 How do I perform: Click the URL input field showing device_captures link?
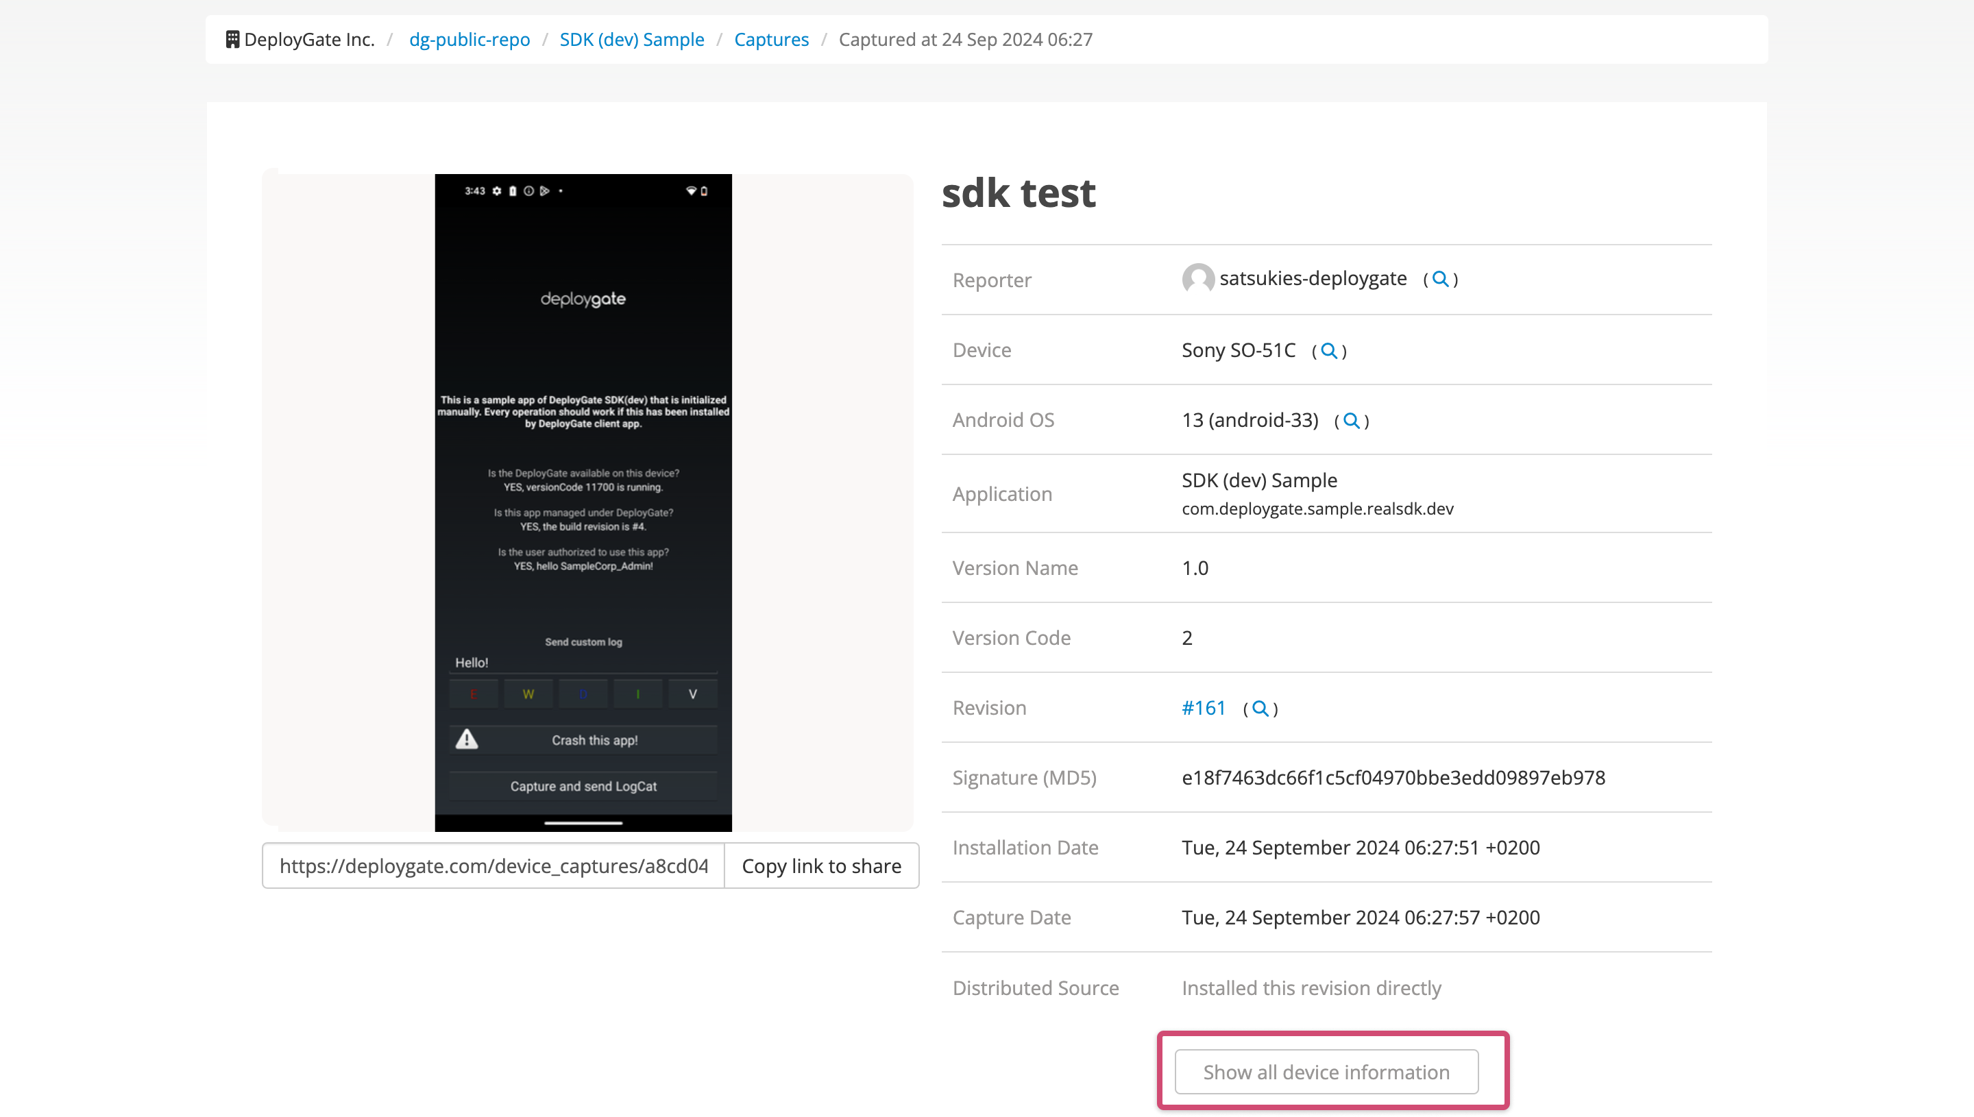pos(492,866)
